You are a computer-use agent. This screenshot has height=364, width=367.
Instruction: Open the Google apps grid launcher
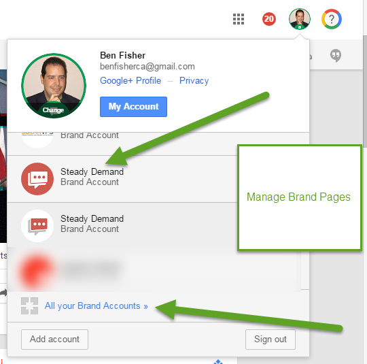[239, 19]
